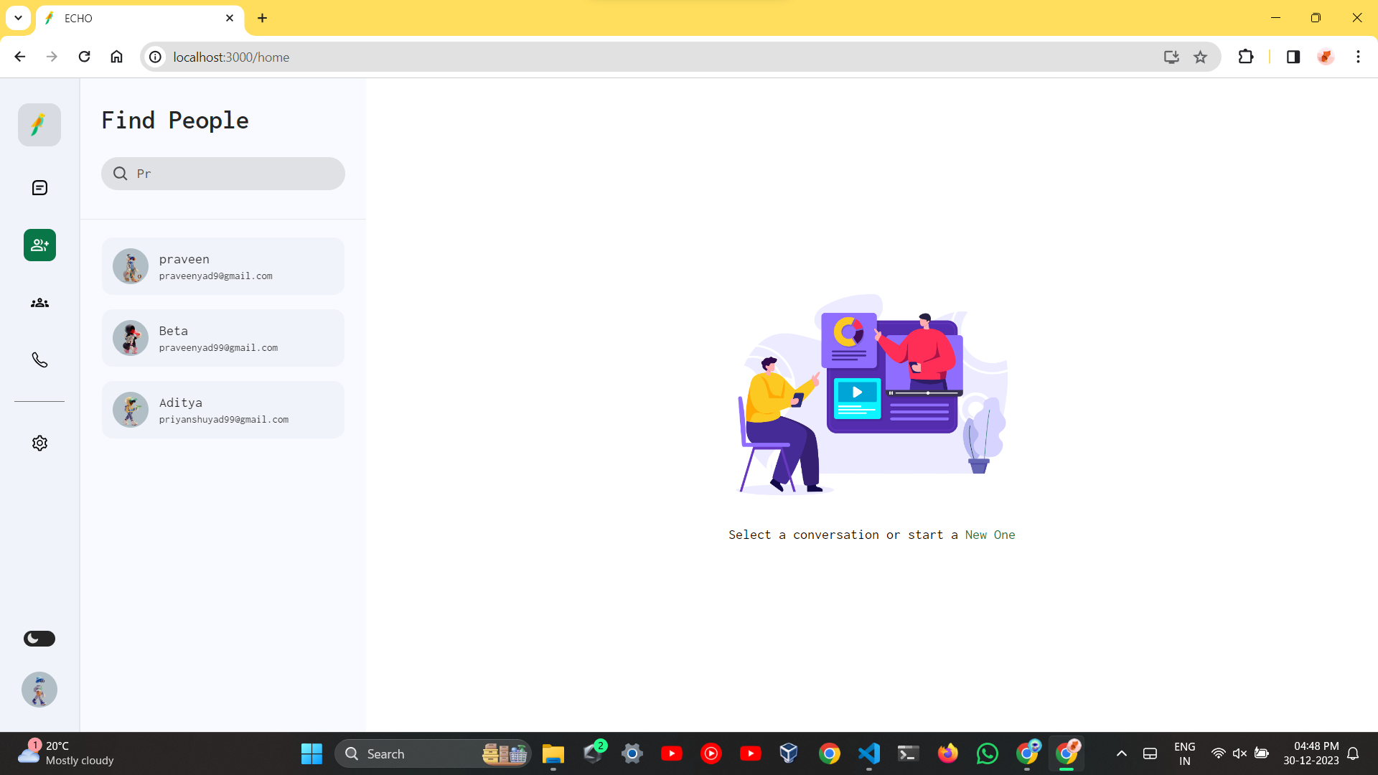1378x775 pixels.
Task: Bookmark this page with star icon
Action: (1200, 57)
